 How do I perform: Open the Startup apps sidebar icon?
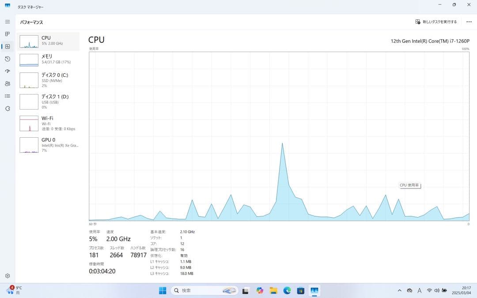(x=7, y=71)
